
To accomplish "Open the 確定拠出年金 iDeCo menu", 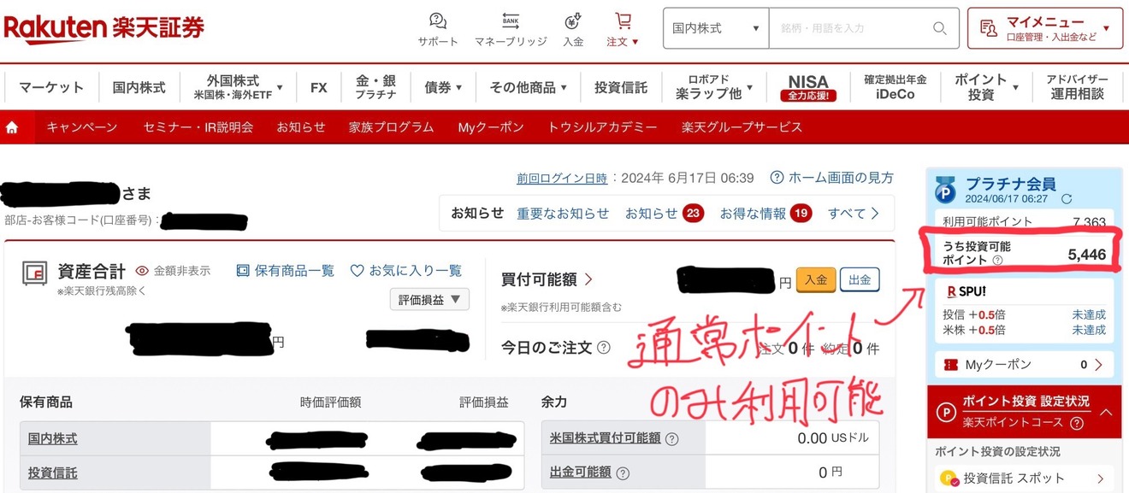I will tap(895, 87).
